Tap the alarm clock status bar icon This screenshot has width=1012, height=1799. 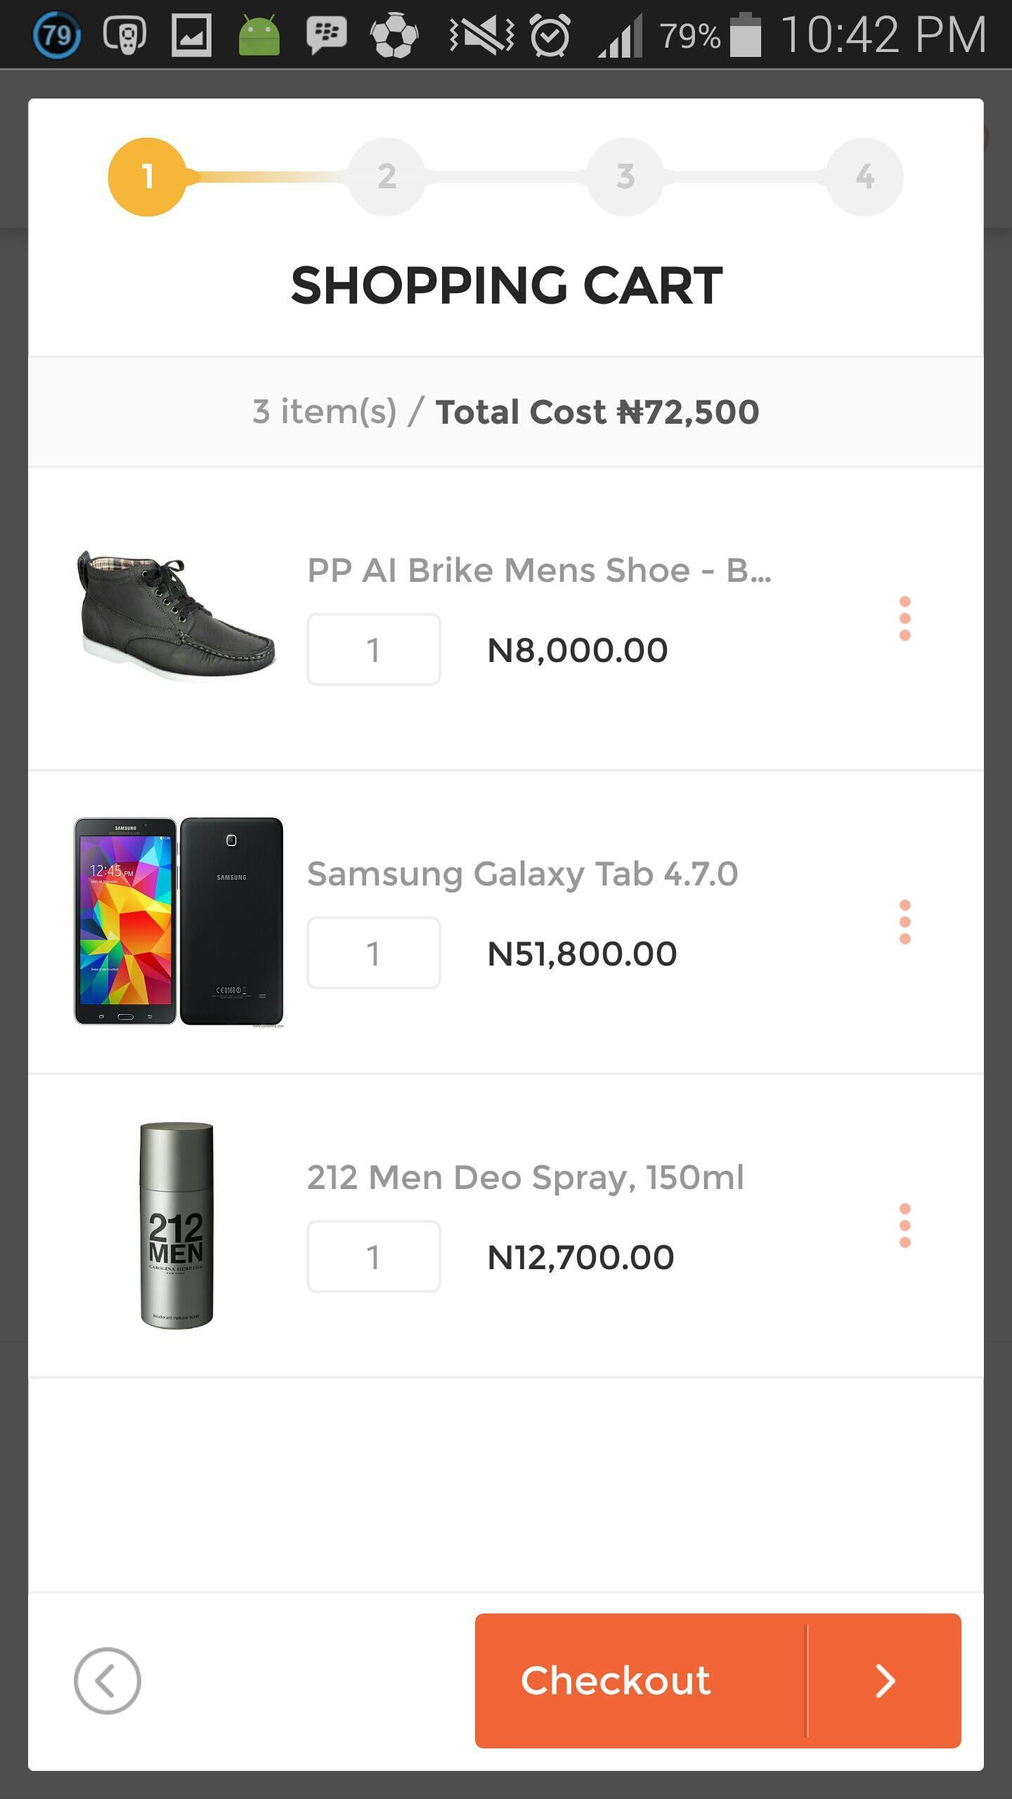[x=550, y=34]
